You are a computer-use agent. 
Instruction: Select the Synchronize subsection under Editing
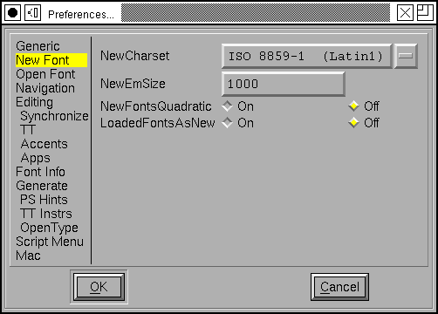click(54, 116)
